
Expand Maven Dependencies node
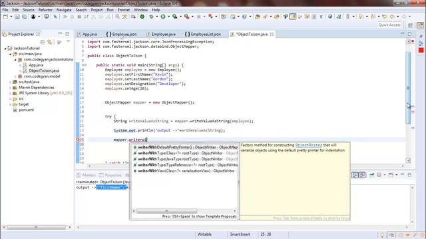tap(11, 88)
